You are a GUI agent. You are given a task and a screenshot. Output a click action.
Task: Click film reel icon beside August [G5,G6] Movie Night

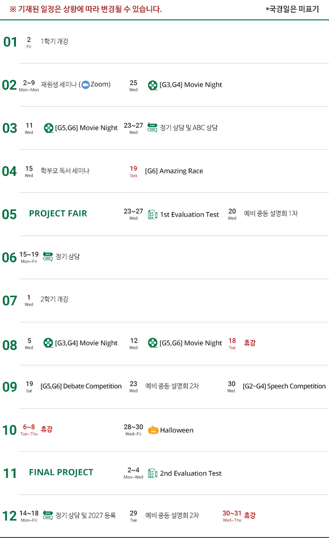coord(153,343)
